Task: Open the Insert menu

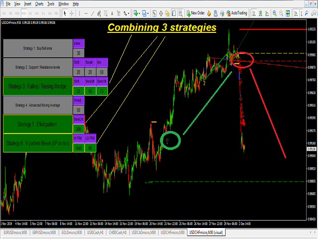Action: pos(28,4)
